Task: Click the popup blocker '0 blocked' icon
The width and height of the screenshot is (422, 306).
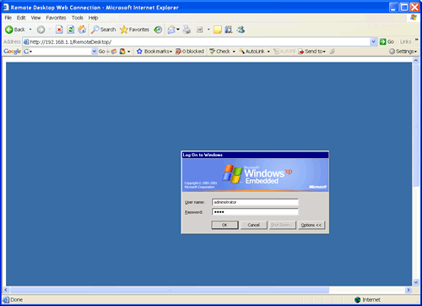Action: tap(178, 52)
